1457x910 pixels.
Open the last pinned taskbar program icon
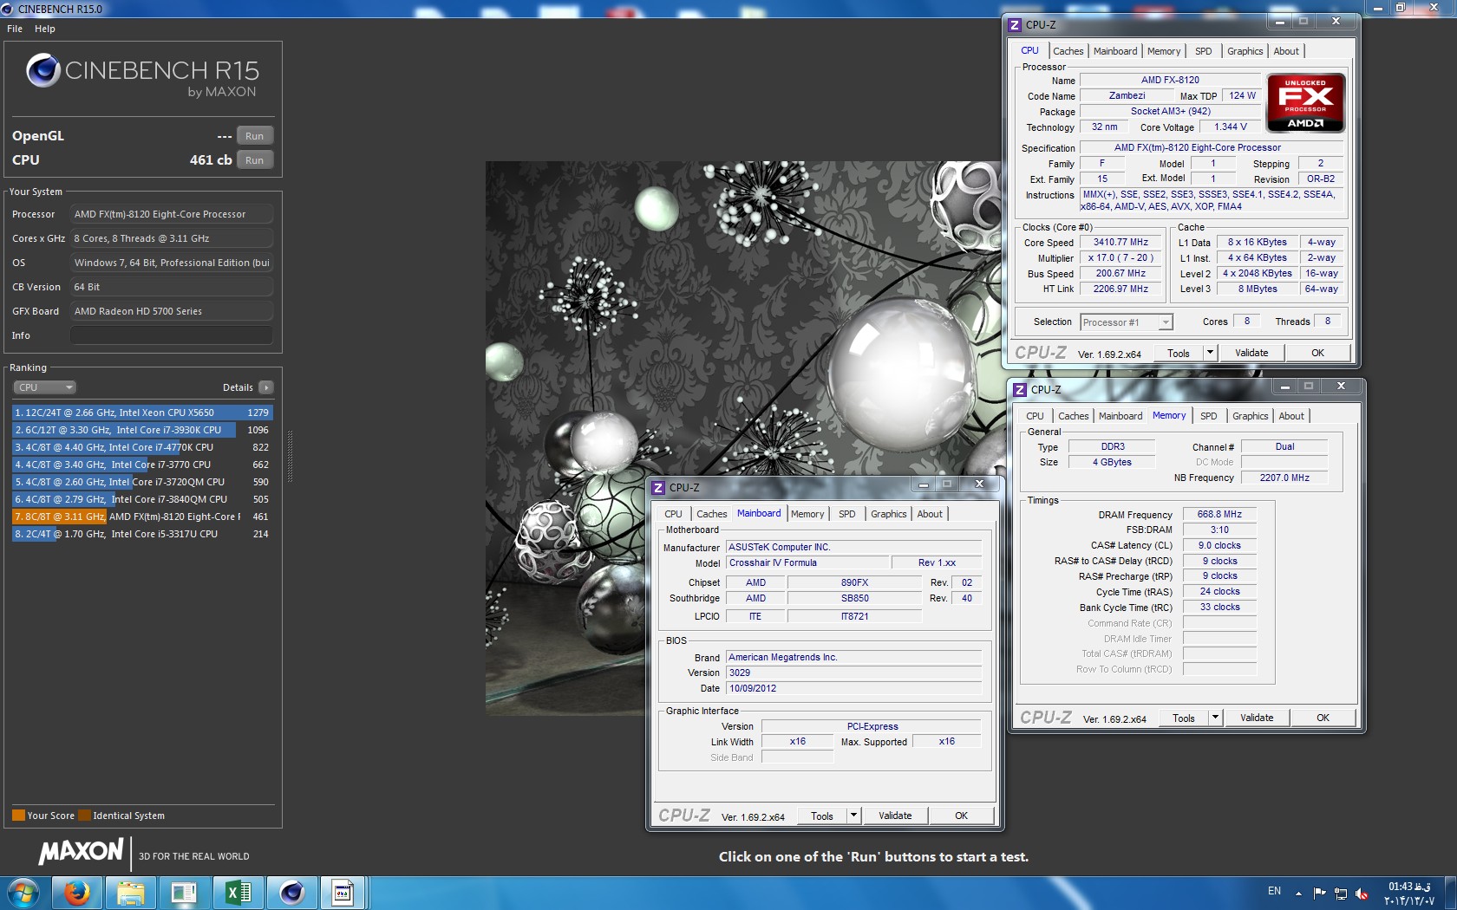click(343, 893)
